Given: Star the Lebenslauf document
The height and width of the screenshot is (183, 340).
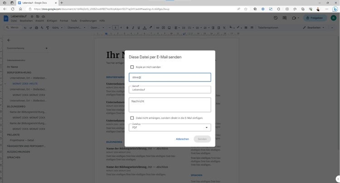Looking at the screenshot, I should (x=32, y=16).
